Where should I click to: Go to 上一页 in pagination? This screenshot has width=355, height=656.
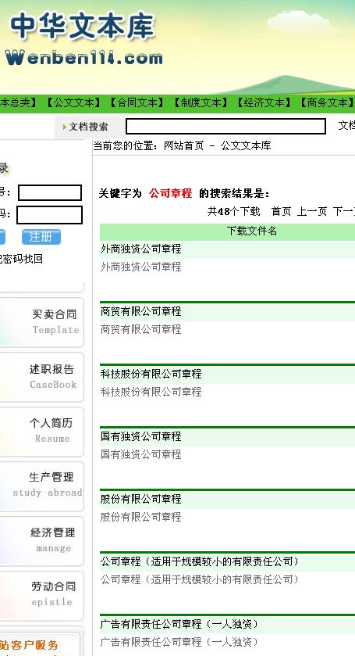pos(311,211)
